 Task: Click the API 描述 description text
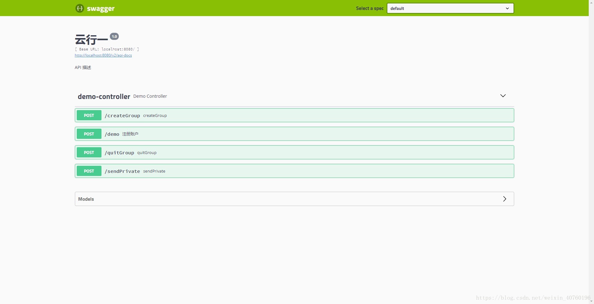point(83,67)
